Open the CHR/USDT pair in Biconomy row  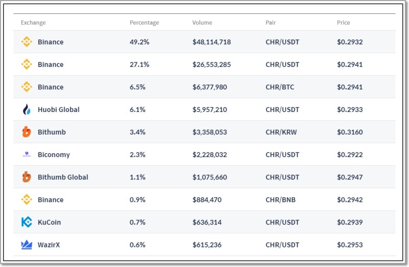coord(283,155)
